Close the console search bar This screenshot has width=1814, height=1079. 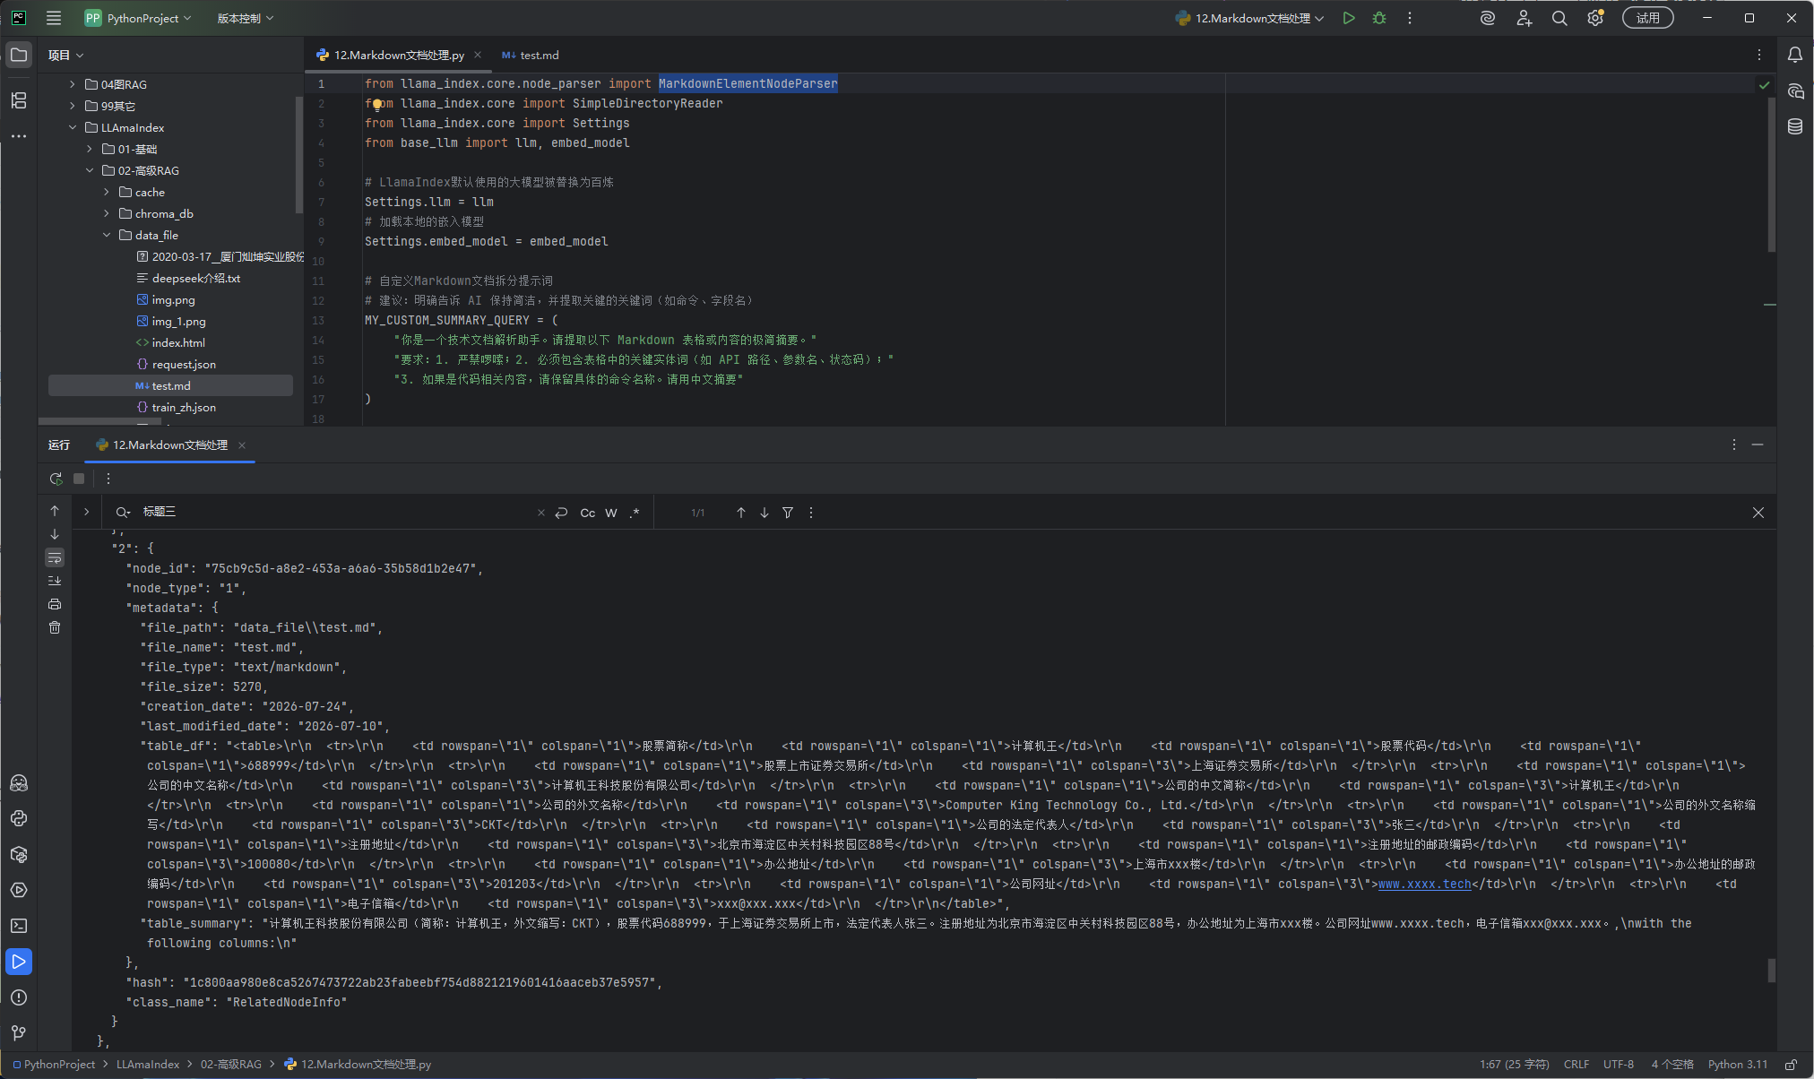point(1758,513)
